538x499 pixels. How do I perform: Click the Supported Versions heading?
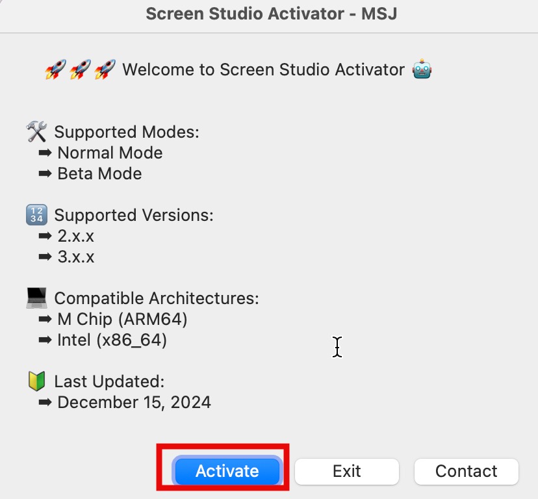(133, 215)
